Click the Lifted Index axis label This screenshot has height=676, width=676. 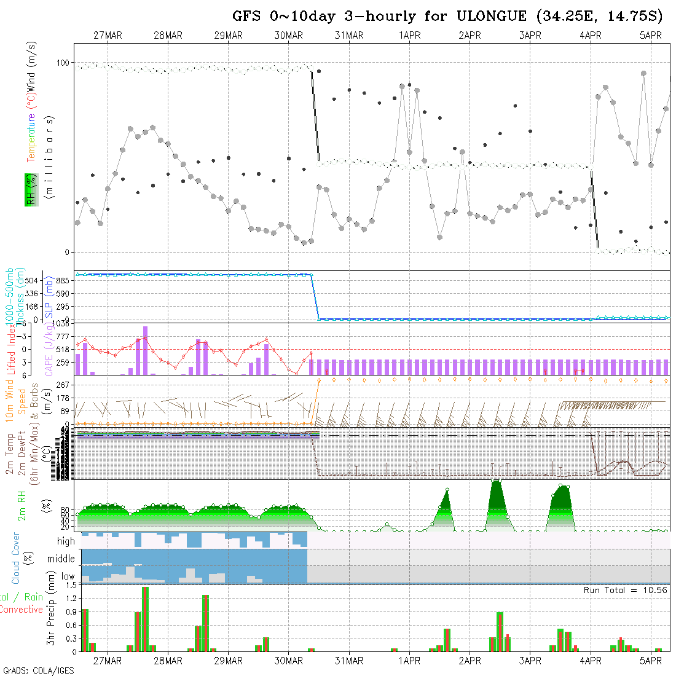pos(10,347)
